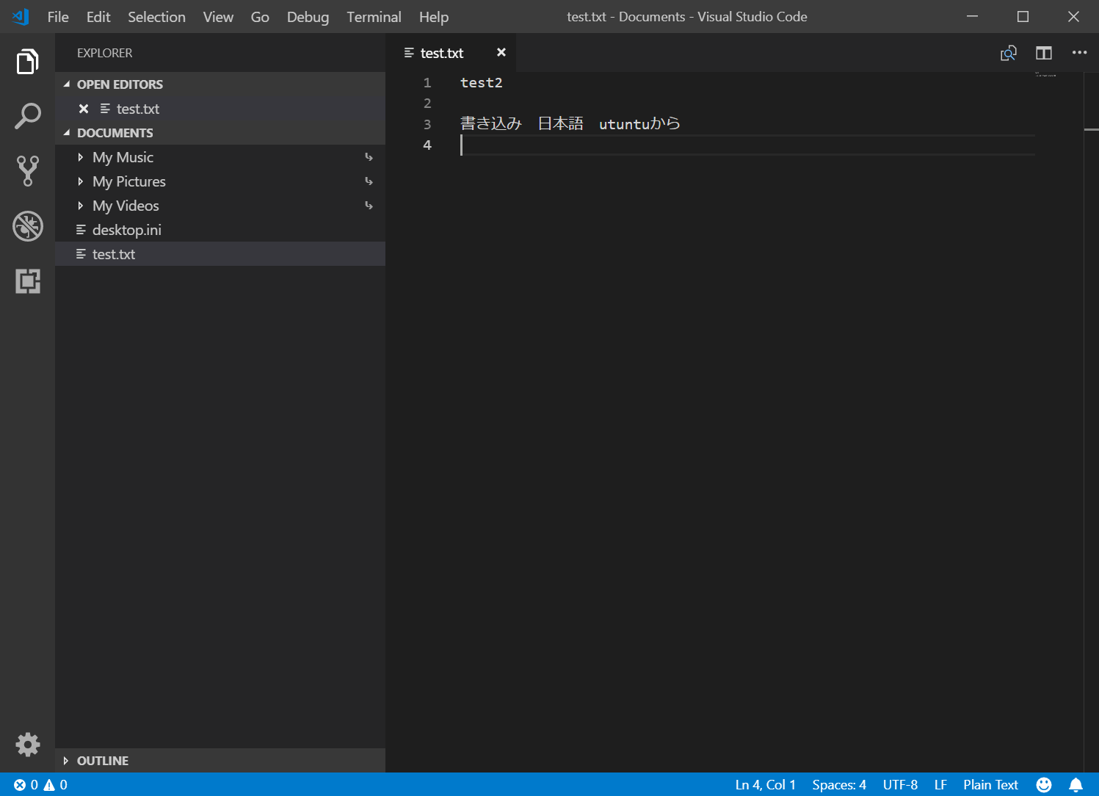Expand the My Music folder
Viewport: 1099px width, 796px height.
tap(123, 157)
